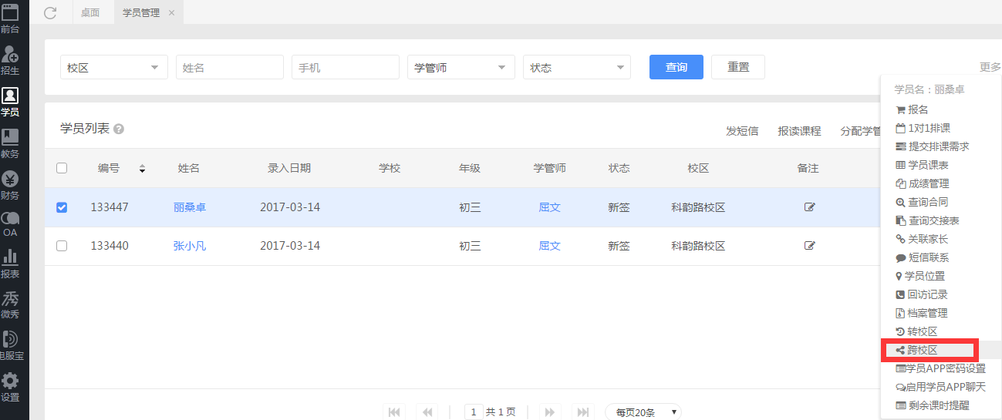Click the 报读课程 link above the table
1002x420 pixels.
tap(799, 131)
